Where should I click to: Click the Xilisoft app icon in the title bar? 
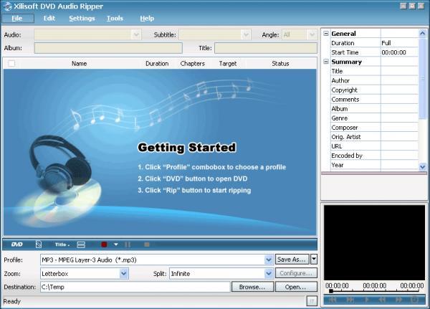(7, 6)
